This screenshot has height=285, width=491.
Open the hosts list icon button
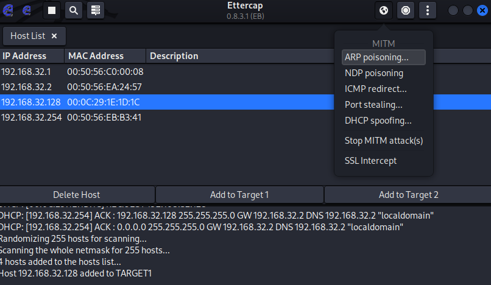(x=96, y=10)
